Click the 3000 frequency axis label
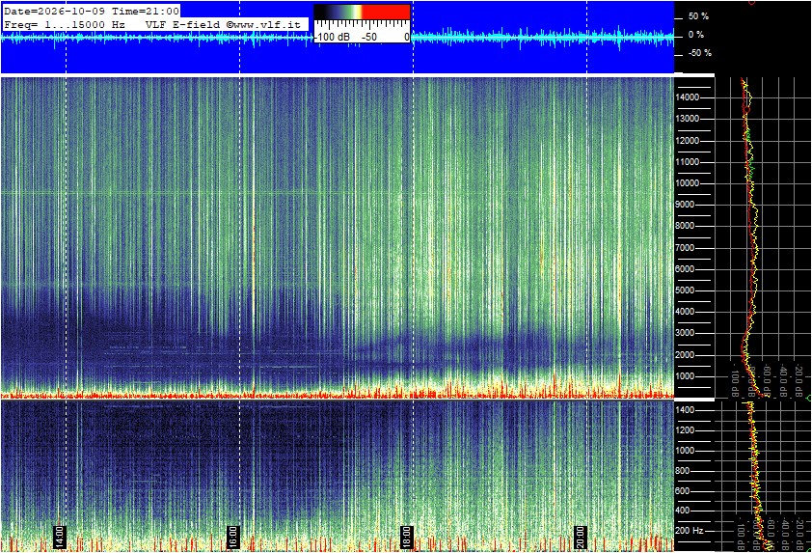 [685, 333]
